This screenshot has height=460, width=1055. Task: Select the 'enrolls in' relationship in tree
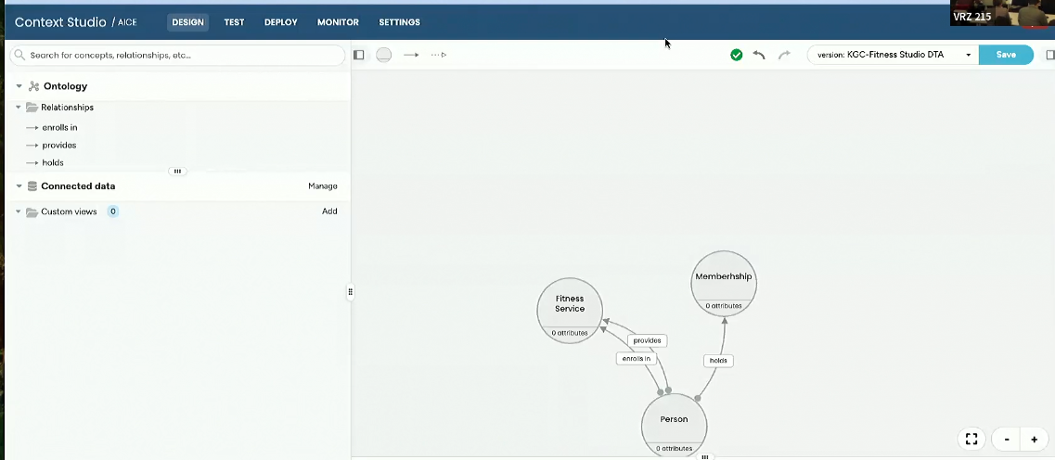pos(60,128)
